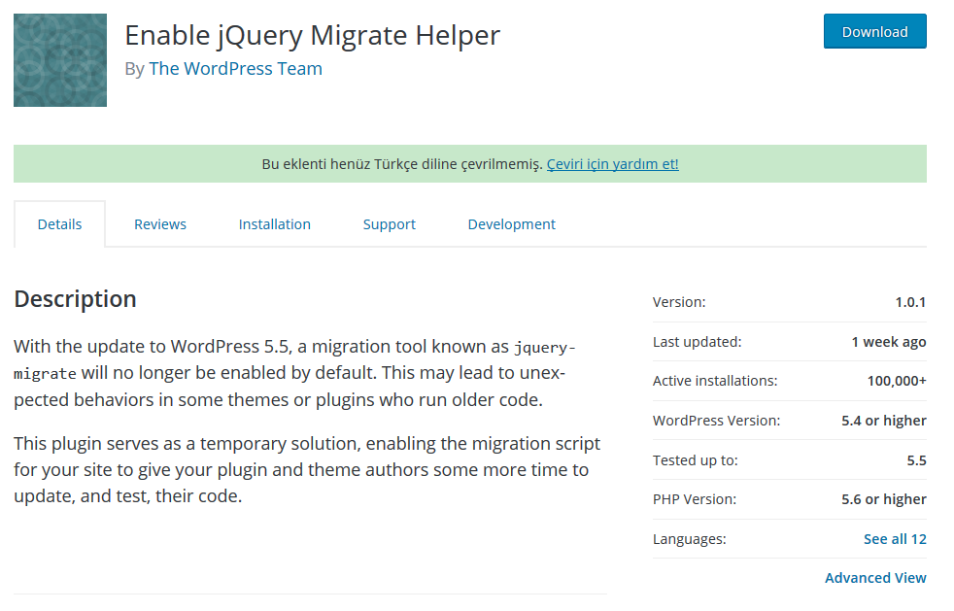
Task: Click the paragraph starting 'With the update to WordPress 5.5'
Action: click(x=295, y=373)
